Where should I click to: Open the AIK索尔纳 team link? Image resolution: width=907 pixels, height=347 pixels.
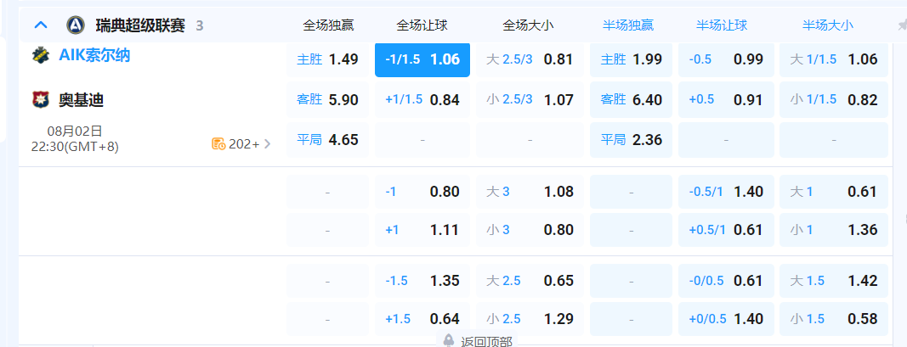pos(94,55)
